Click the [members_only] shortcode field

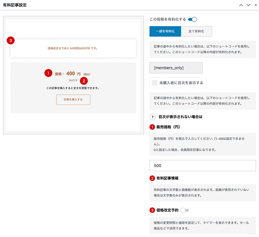(x=176, y=68)
